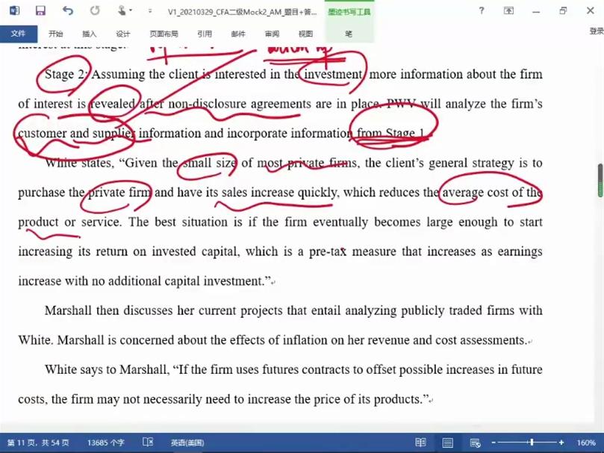Open the 页面布局 (Page Layout) tab

pos(164,34)
